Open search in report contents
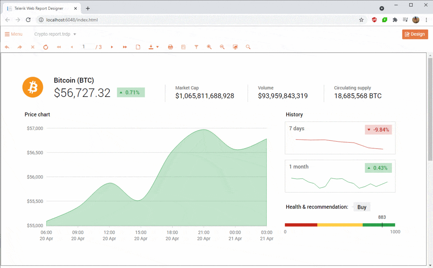433x268 pixels. (248, 47)
